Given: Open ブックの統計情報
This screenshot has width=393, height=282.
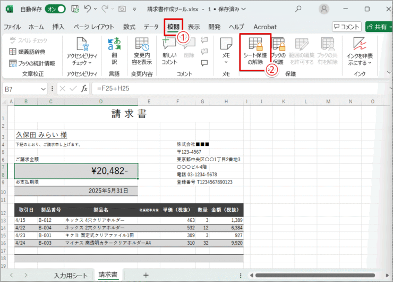Looking at the screenshot, I should [32, 63].
